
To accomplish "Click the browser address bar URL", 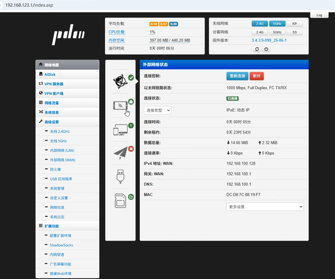I will [29, 5].
